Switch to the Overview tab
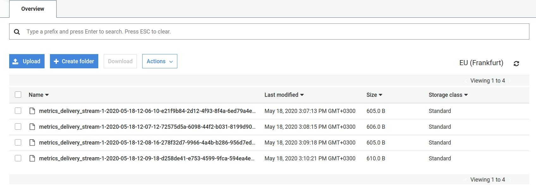This screenshot has height=192, width=536. 32,9
